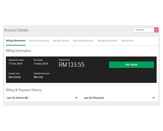The width and height of the screenshot is (163, 131).
Task: Expand the Last Six Months Bill chevron
Action: (x=76, y=98)
